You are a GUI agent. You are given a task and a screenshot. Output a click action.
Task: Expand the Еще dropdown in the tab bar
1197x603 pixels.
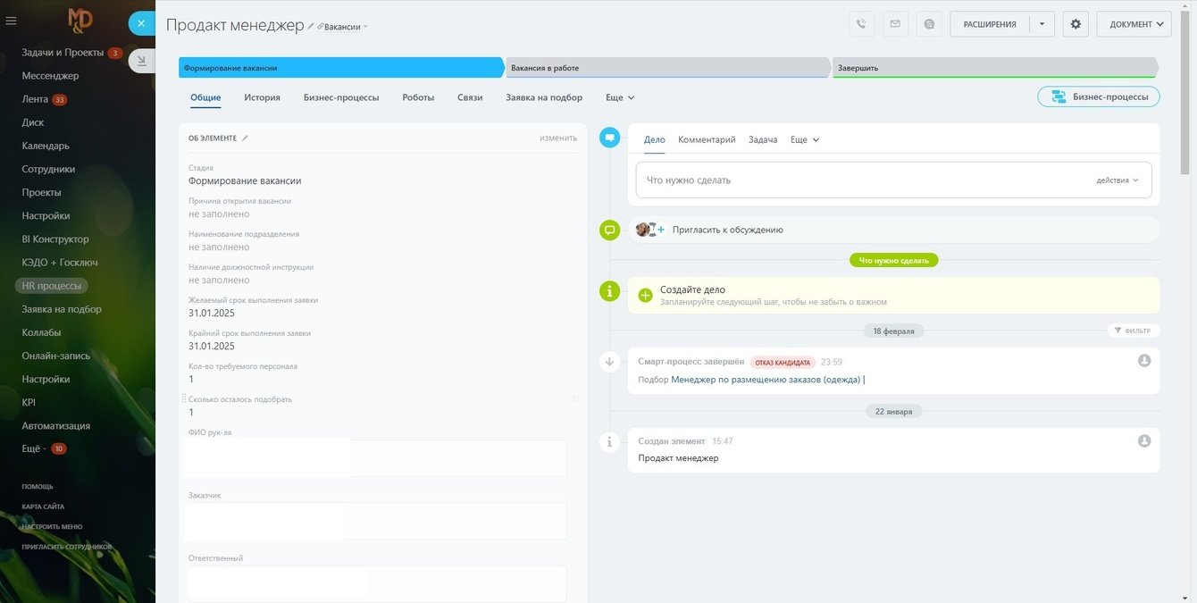620,97
